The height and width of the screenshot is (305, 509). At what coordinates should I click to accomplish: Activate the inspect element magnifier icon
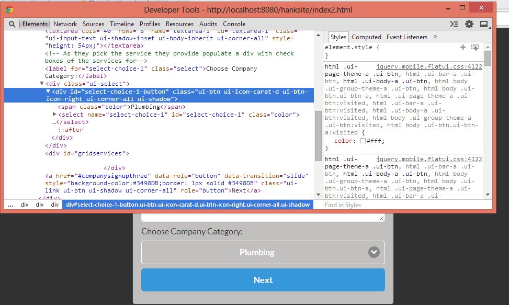12,24
